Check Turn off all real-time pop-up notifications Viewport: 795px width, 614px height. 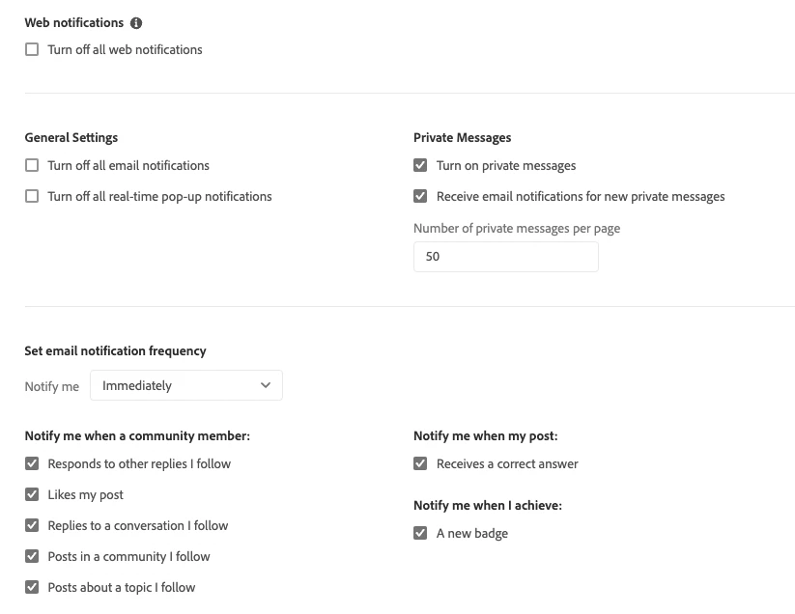pyautogui.click(x=33, y=197)
